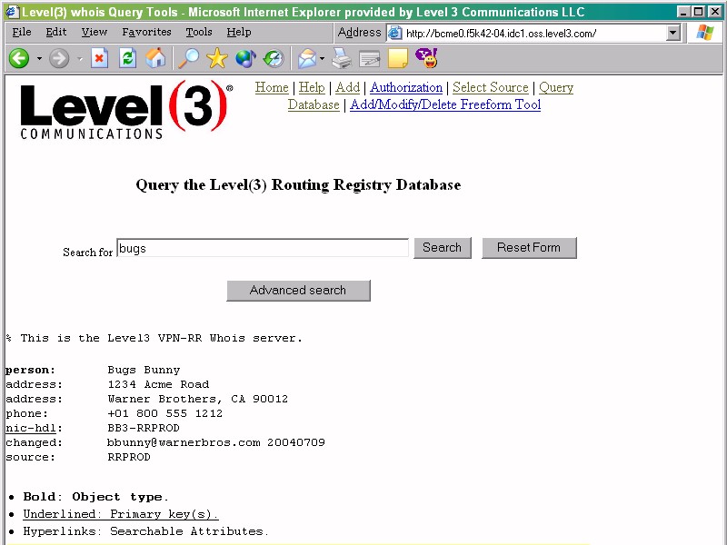Click the Yahoo Messenger toolbar icon
Viewport: 727px width, 545px height.
pyautogui.click(x=425, y=59)
